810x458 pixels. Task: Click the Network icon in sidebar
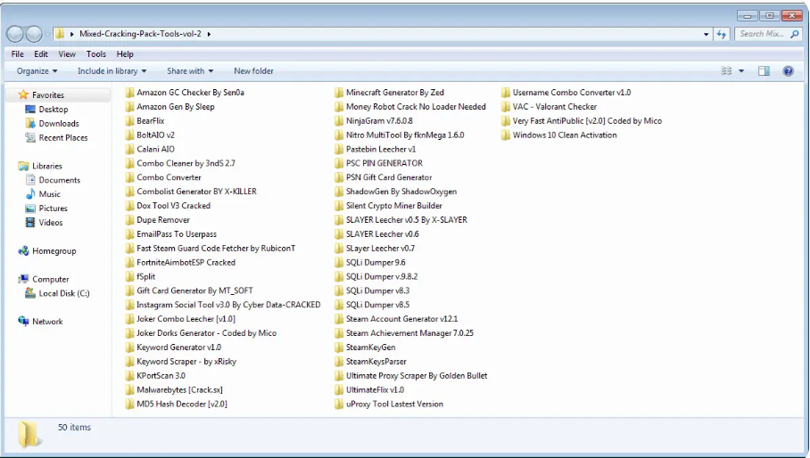tap(23, 322)
